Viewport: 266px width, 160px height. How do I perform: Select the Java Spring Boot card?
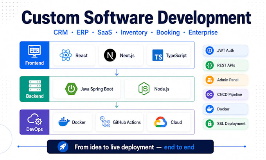coord(87,89)
